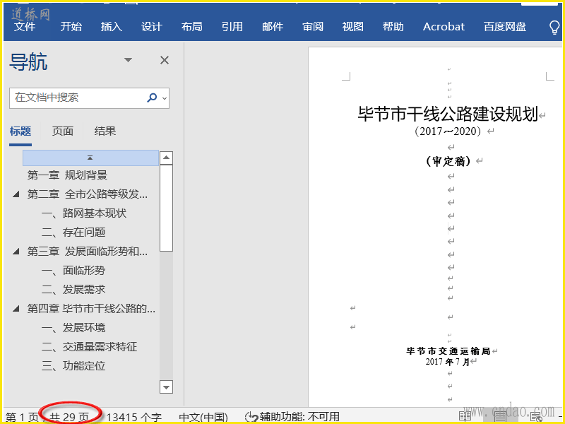Go to heading 第一章 规划背景
The height and width of the screenshot is (424, 565).
click(x=67, y=175)
